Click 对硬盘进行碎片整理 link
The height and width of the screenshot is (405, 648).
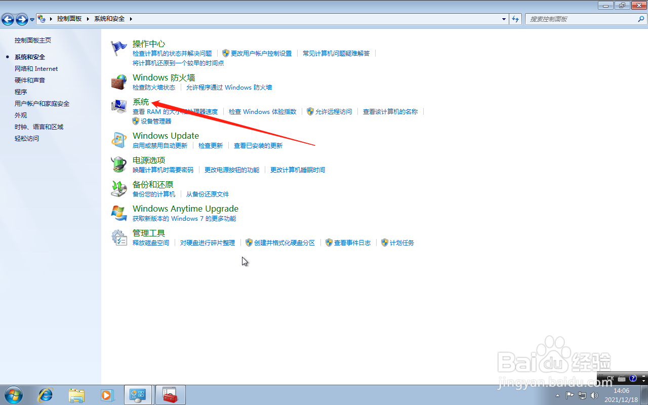tap(208, 243)
